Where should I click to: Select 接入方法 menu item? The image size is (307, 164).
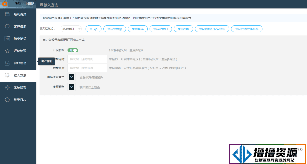tap(18, 75)
